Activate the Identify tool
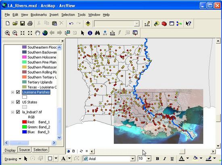Screen dimensions: 222x165 tap(90, 33)
